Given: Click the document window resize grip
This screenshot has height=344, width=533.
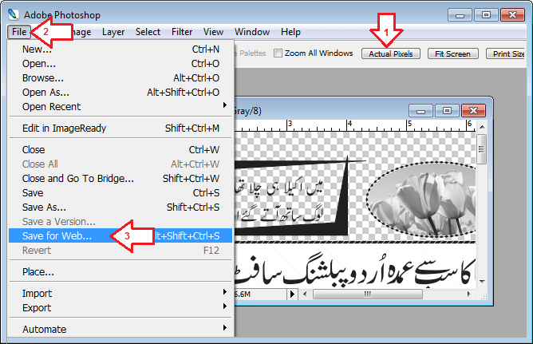Looking at the screenshot, I should click(x=484, y=297).
